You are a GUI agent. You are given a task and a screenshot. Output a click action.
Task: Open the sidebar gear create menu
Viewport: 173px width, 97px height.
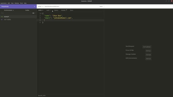[34, 13]
